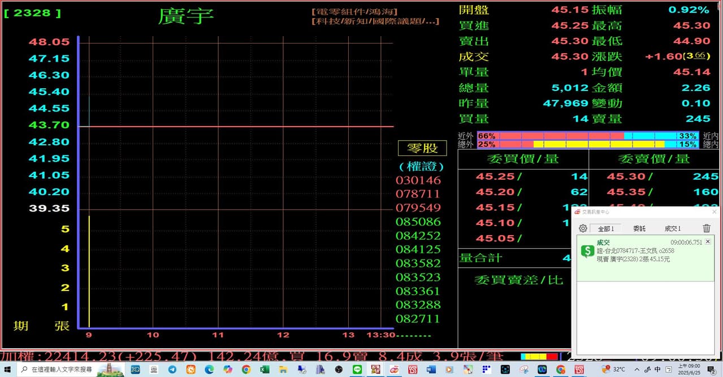Click the 39.35 bottom price label
Screen dimensions: 723x377
49,208
